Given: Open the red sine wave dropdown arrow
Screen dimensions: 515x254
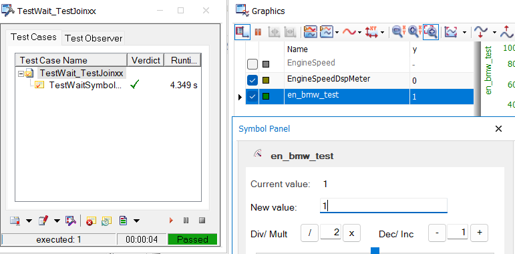Looking at the screenshot, I should pyautogui.click(x=360, y=33).
